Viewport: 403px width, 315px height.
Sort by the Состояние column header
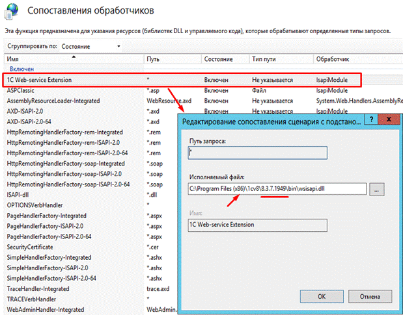(225, 59)
